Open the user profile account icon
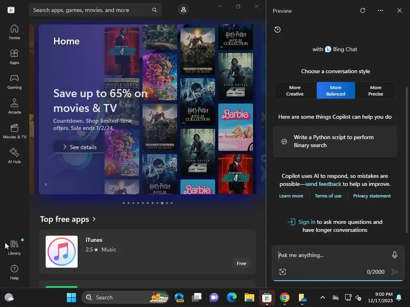The height and width of the screenshot is (307, 410). [x=183, y=10]
